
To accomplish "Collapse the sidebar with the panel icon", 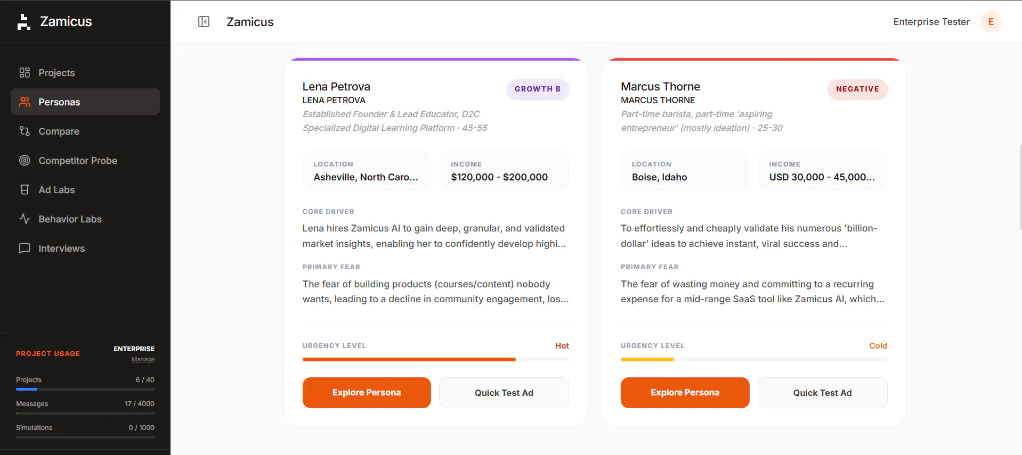I will tap(204, 21).
